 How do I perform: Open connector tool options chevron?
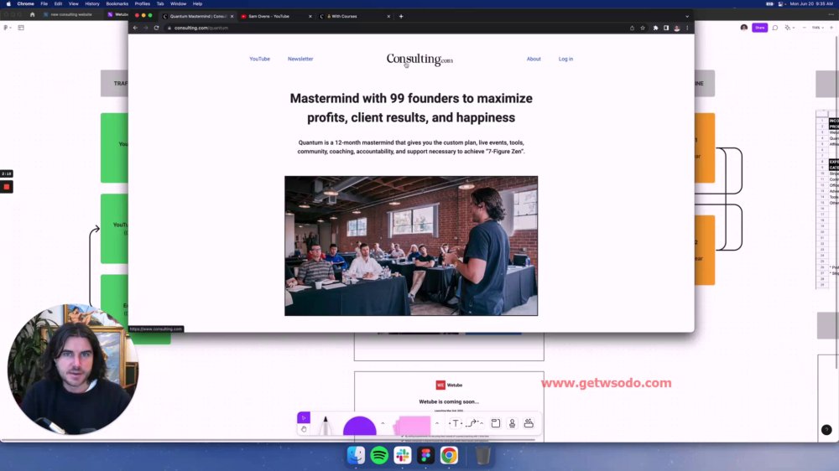point(482,423)
